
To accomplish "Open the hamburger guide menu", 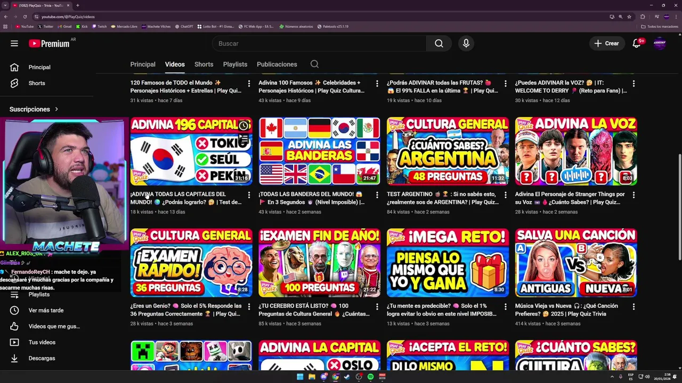I will click(x=14, y=44).
